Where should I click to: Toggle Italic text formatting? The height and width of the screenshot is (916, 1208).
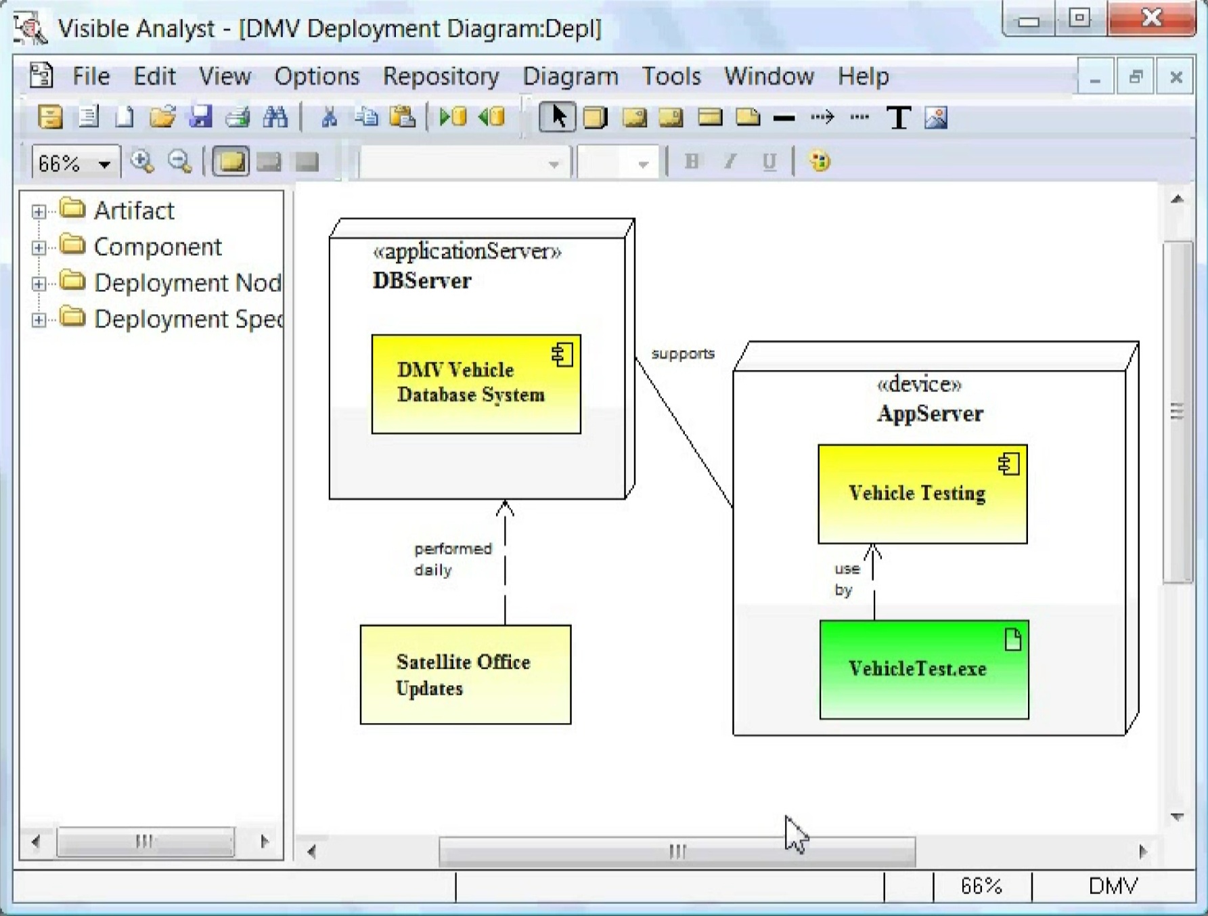click(x=730, y=162)
